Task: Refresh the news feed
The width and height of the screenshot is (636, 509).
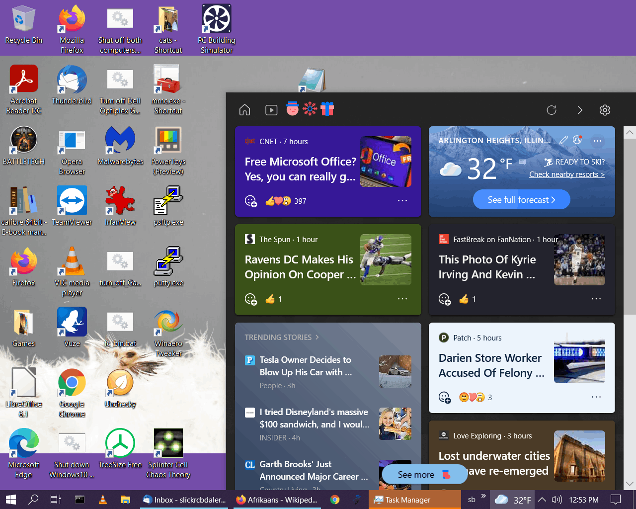Action: tap(552, 110)
